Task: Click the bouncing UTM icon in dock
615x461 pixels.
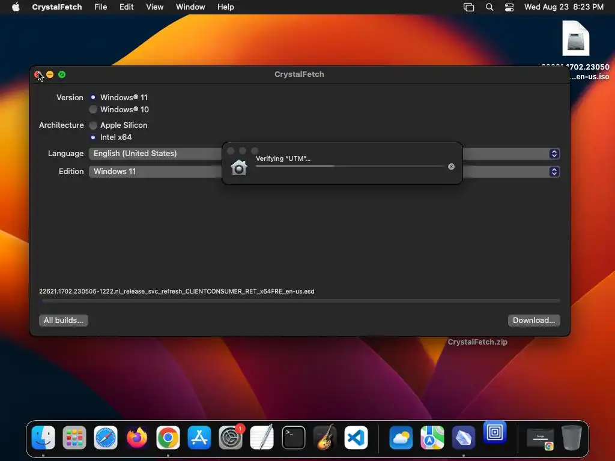Action: tap(495, 432)
